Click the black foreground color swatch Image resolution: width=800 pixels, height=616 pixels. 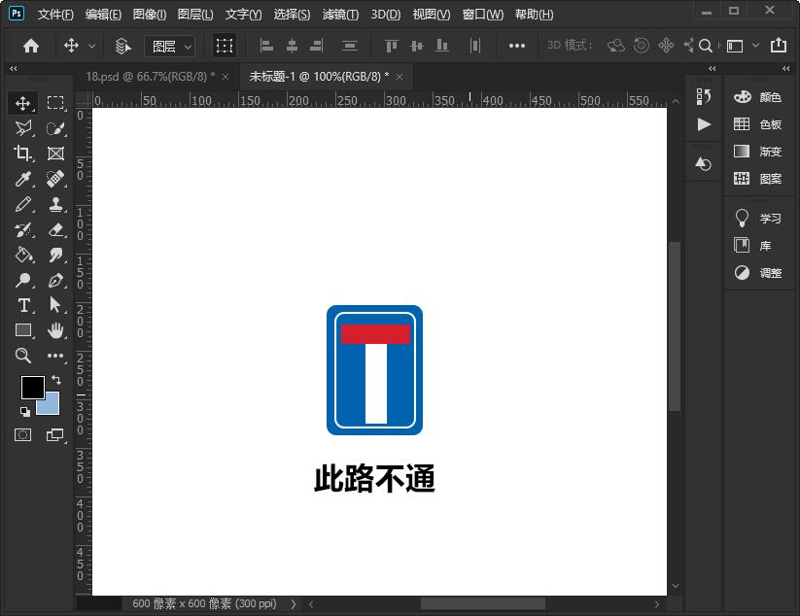click(x=31, y=387)
